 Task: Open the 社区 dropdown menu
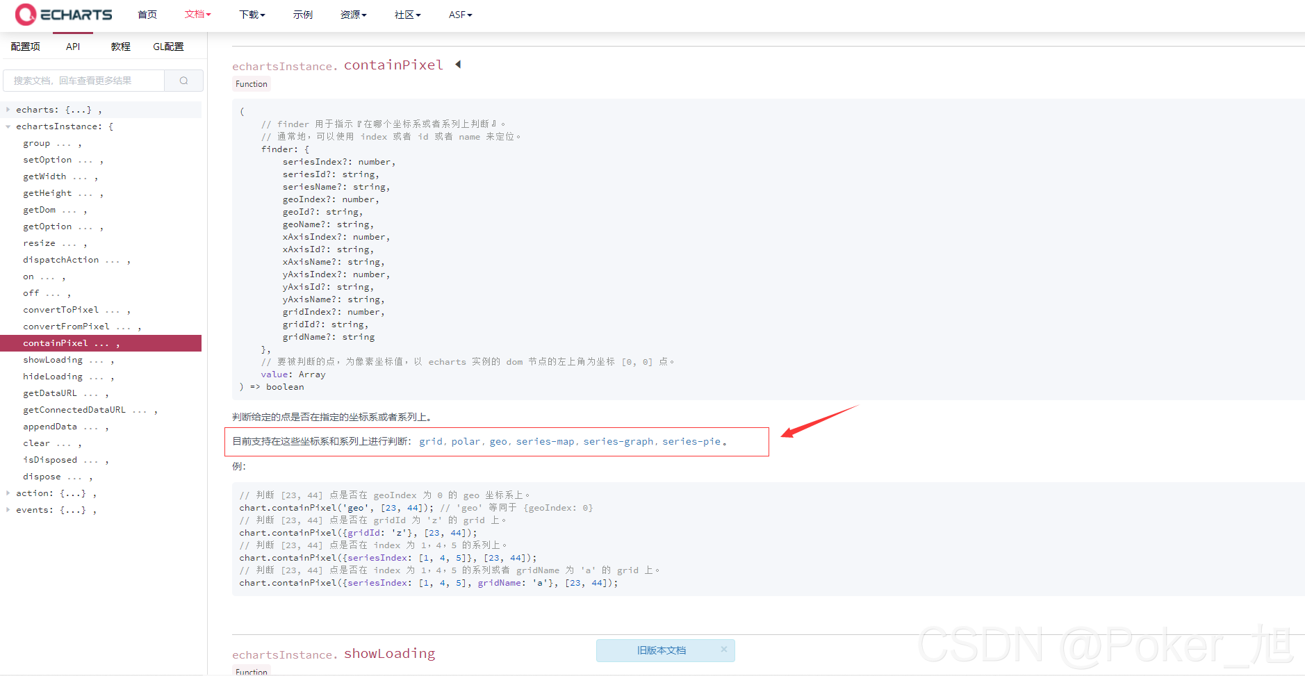[x=407, y=15]
